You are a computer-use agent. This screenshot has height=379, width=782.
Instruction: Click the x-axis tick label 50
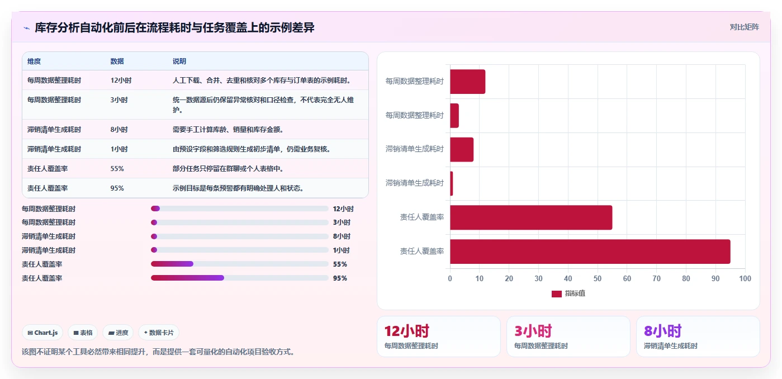[598, 278]
